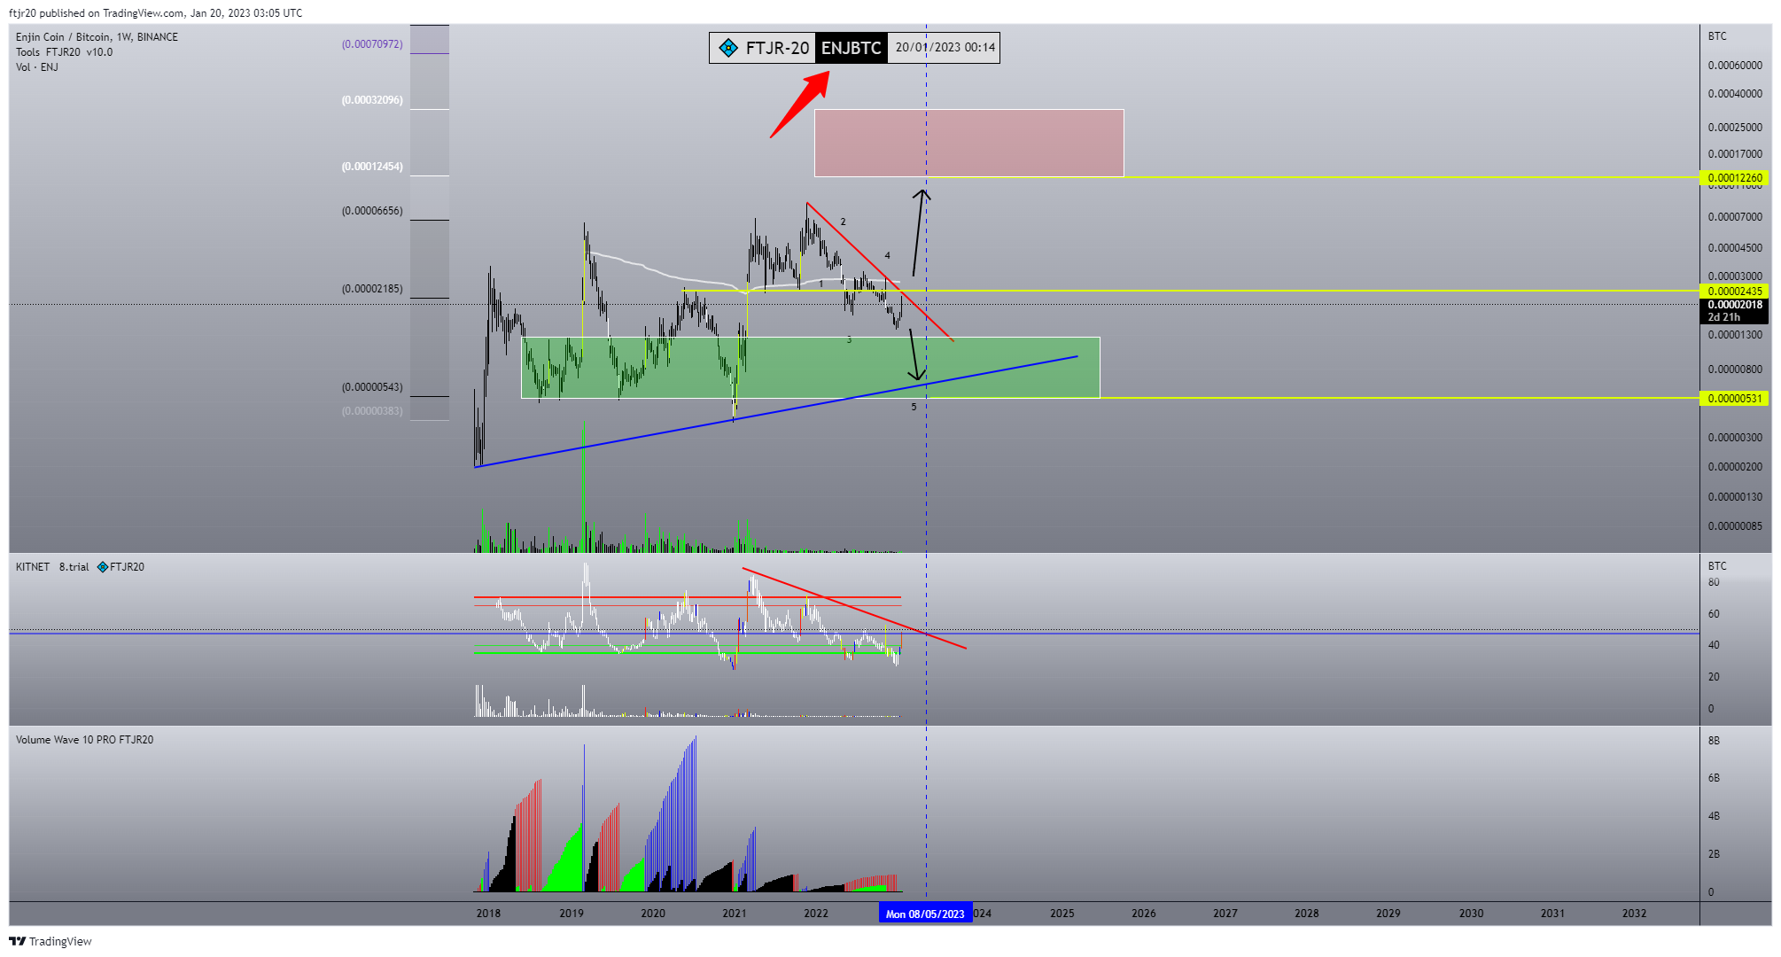Click the 0.00000085 price axis value
This screenshot has height=957, width=1781.
[x=1735, y=526]
